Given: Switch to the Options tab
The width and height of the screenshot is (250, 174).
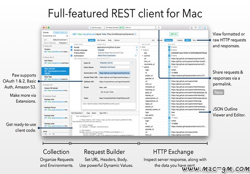Looking at the screenshot, I should (x=117, y=40).
